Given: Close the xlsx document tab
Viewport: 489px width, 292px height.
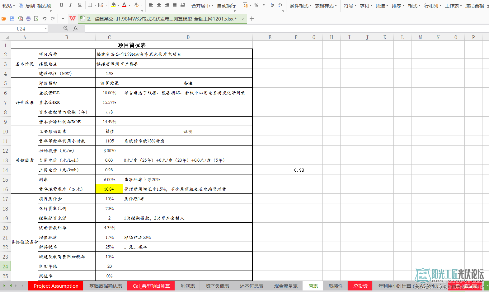Looking at the screenshot, I should coord(243,19).
